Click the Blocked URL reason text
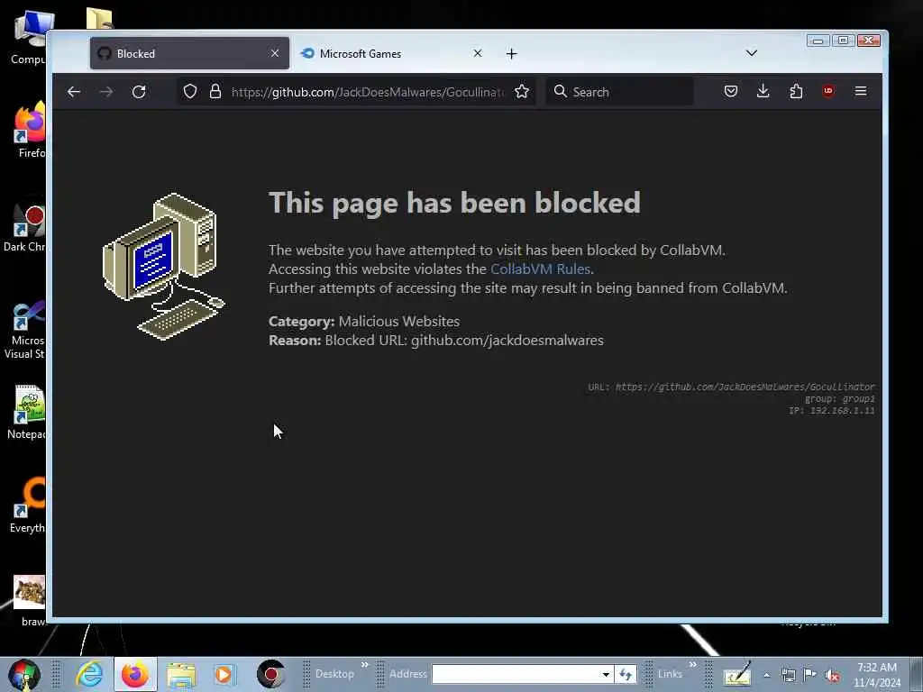This screenshot has height=692, width=923. coord(435,340)
